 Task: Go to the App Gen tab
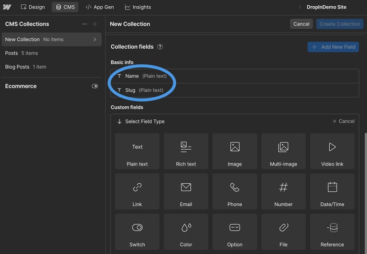[100, 7]
